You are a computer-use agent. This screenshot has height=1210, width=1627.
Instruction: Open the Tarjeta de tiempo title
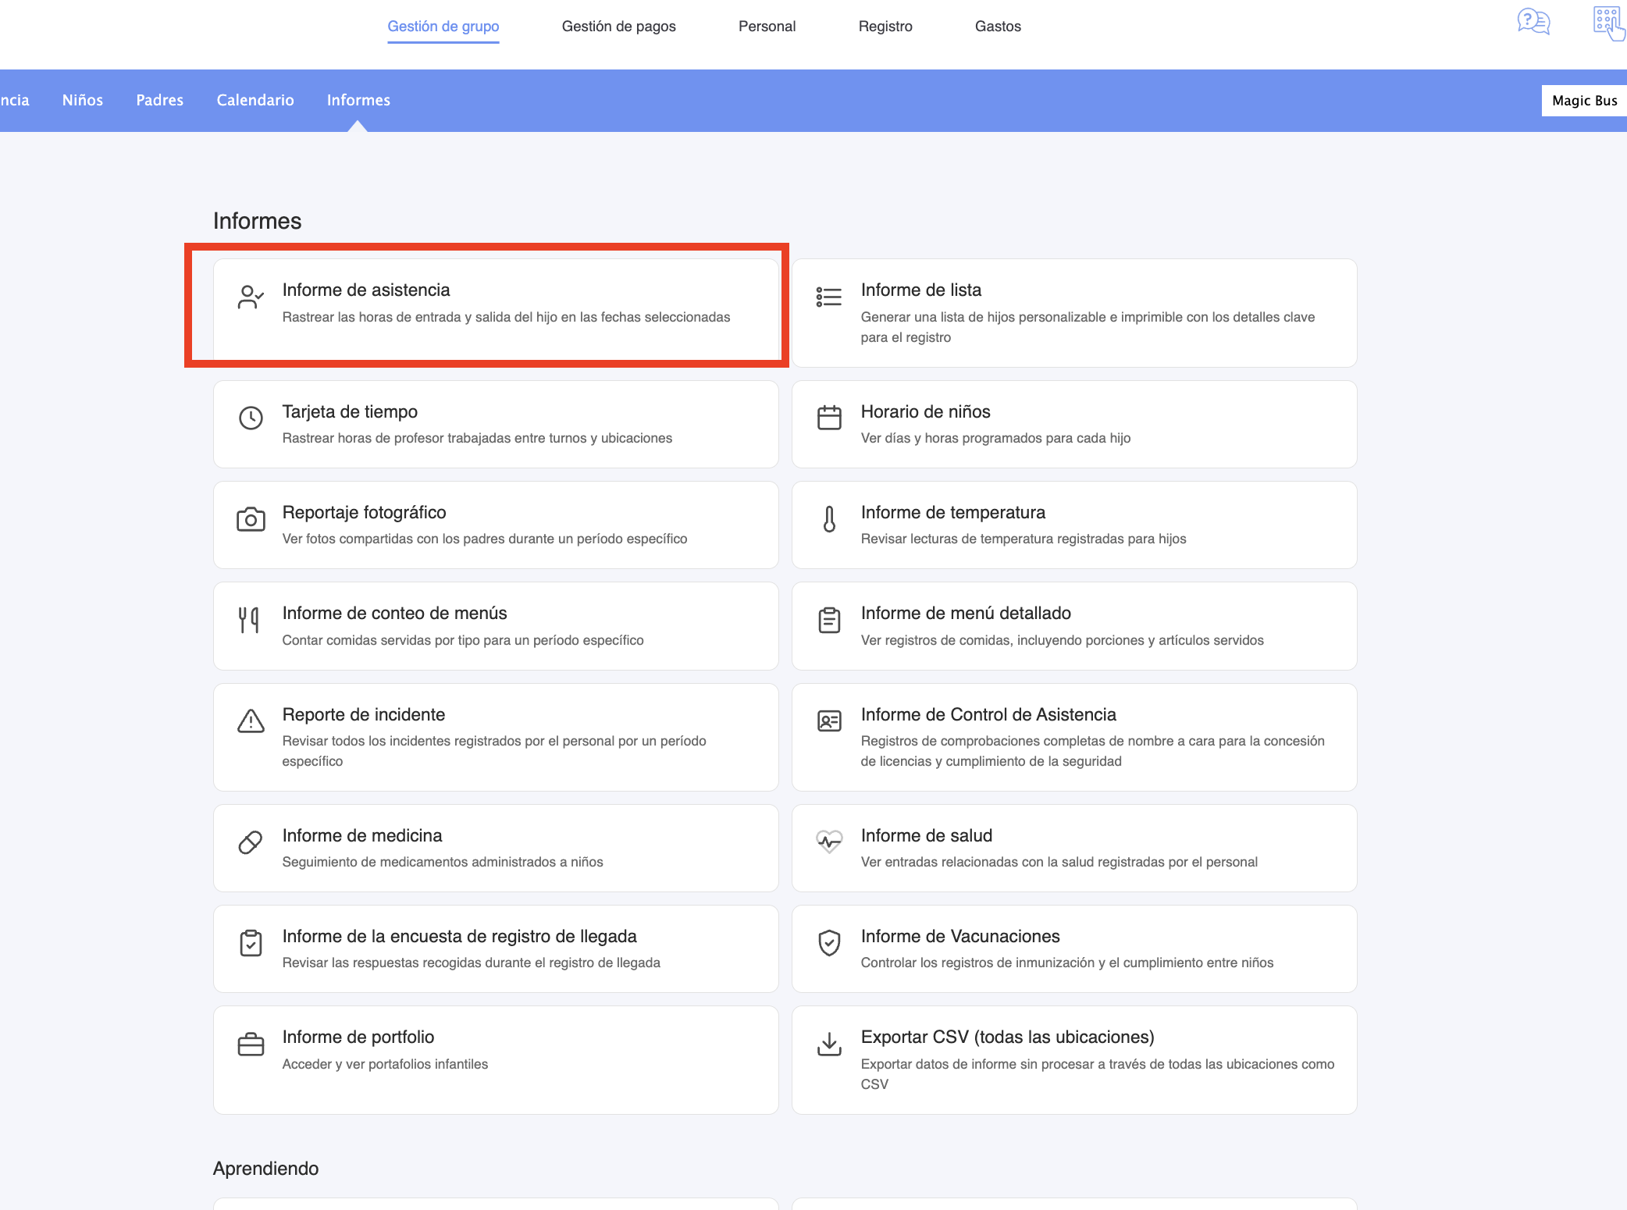[350, 411]
